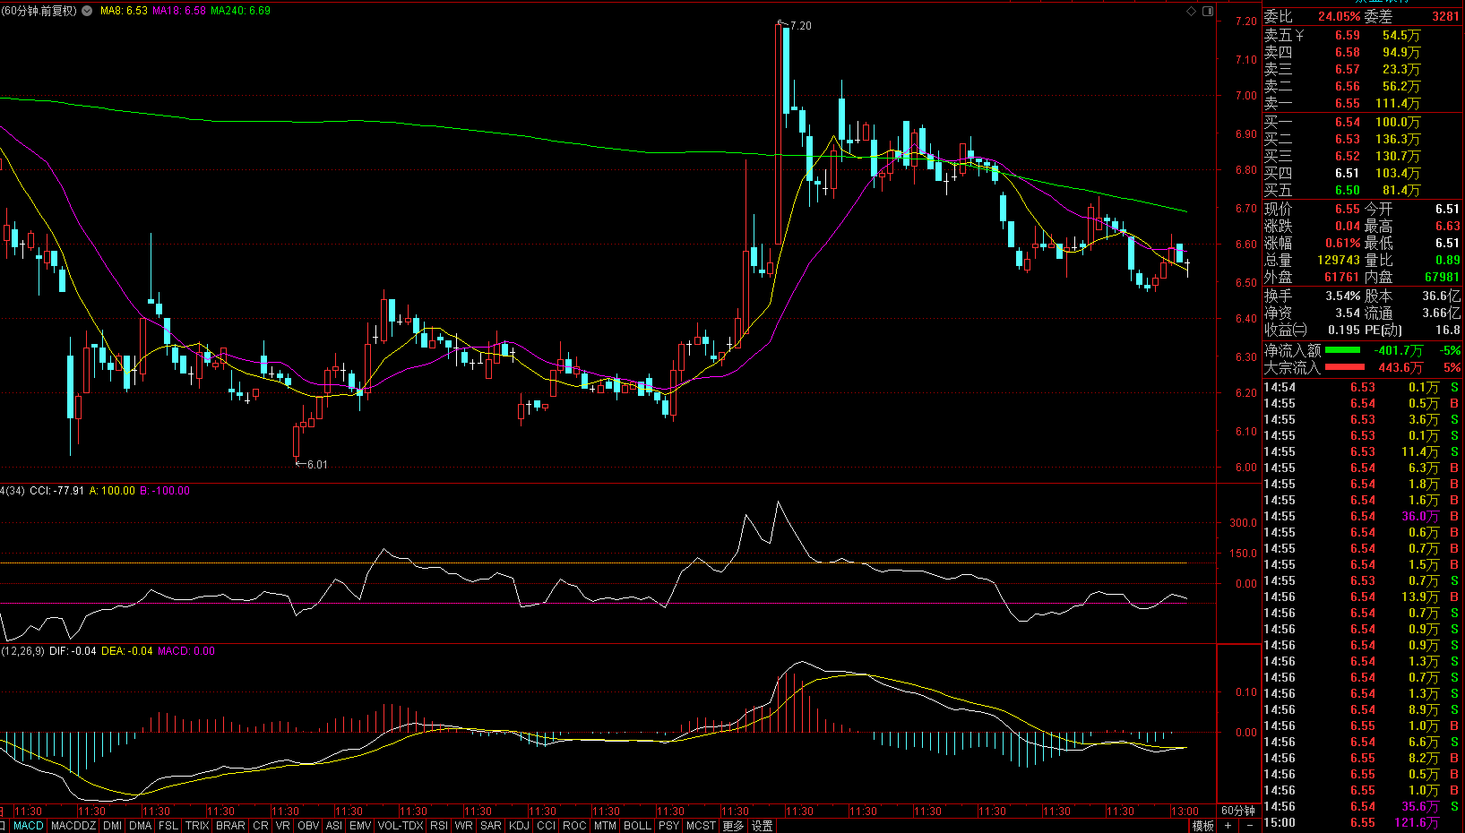Viewport: 1465px width, 833px height.
Task: Open the WR indicator
Action: tap(463, 826)
